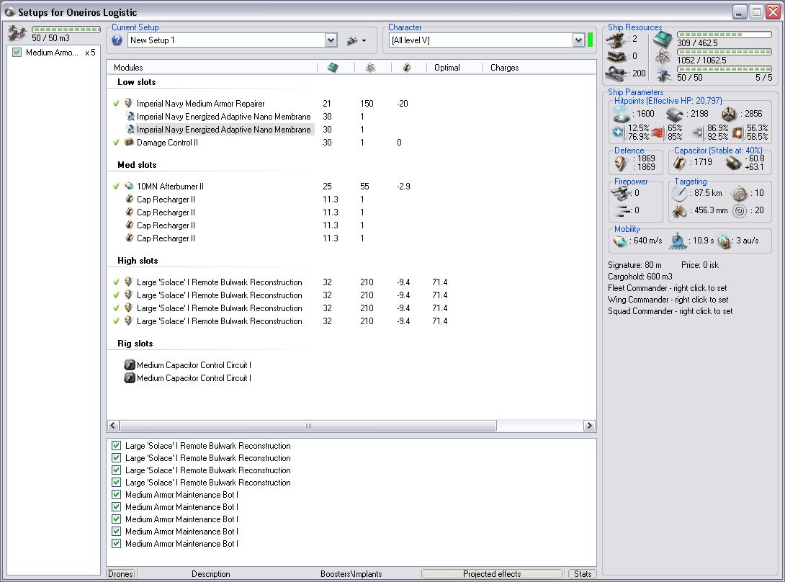Click the CPU resource icon beside 309 / 462.5

coord(663,39)
